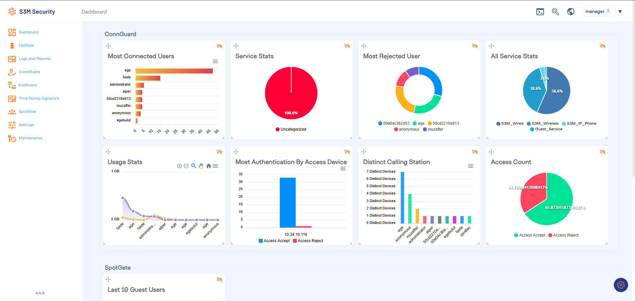Click the search magnifier icon in header

click(555, 12)
